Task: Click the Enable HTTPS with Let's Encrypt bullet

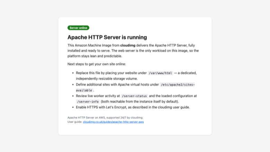Action: click(133, 107)
